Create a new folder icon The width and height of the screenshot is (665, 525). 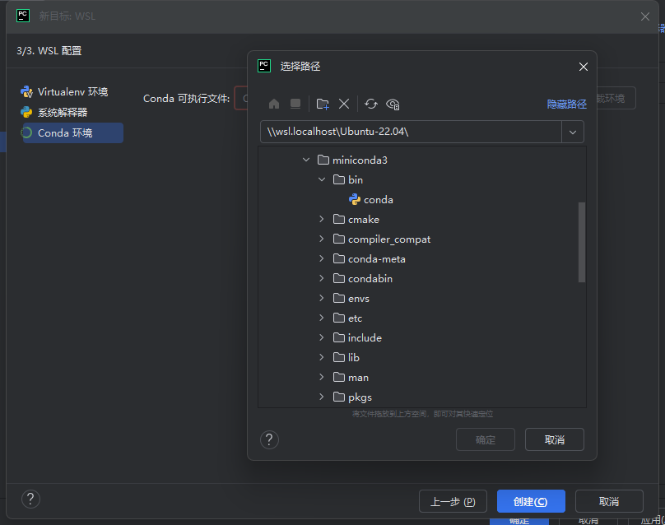(323, 104)
